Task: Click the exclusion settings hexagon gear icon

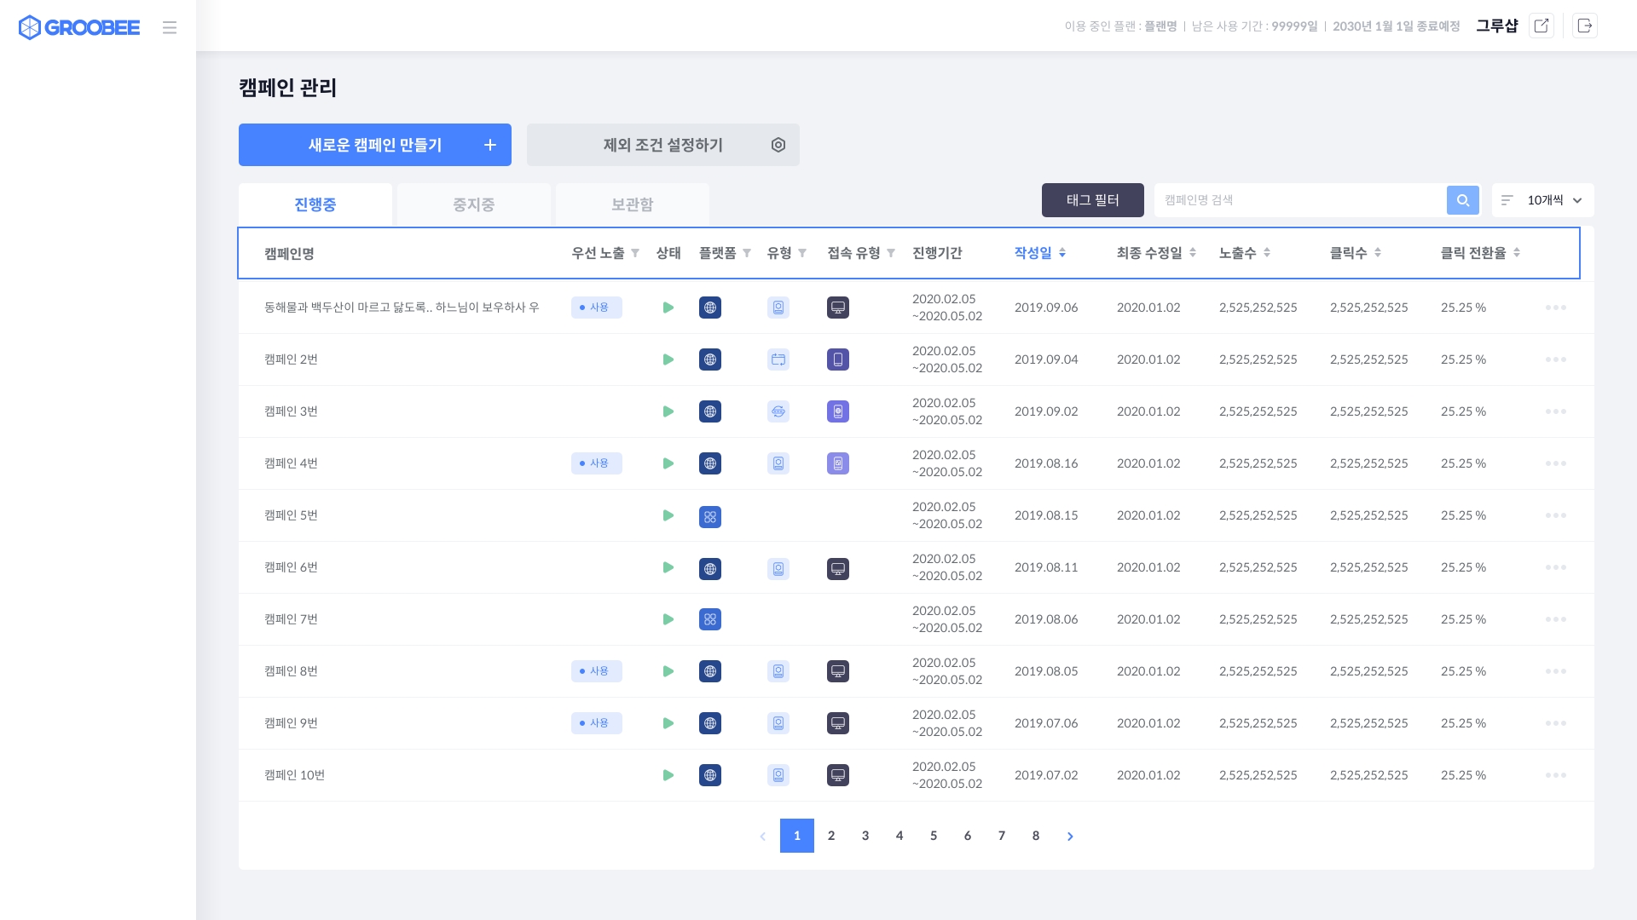Action: [778, 145]
